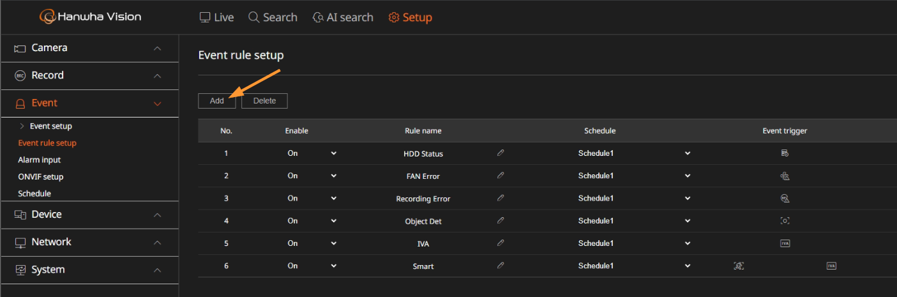The height and width of the screenshot is (297, 897).
Task: Open the AI search tab
Action: [x=343, y=17]
